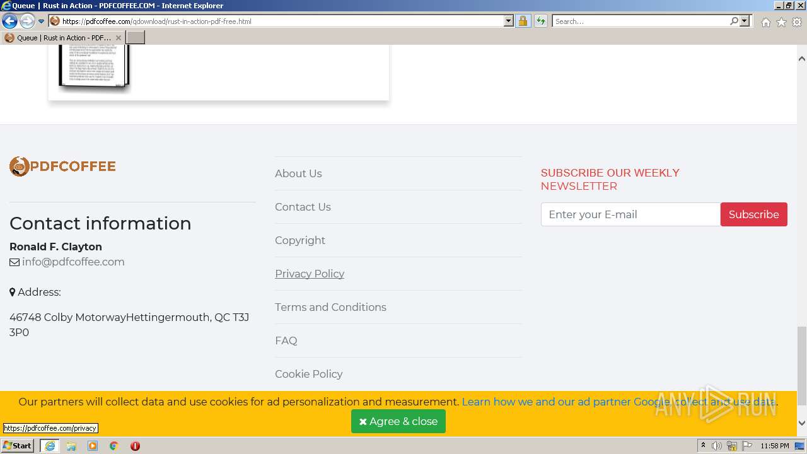
Task: Click the envelope icon beside the email
Action: [x=15, y=262]
